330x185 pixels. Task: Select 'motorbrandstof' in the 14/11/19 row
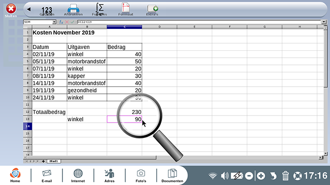[x=87, y=83]
